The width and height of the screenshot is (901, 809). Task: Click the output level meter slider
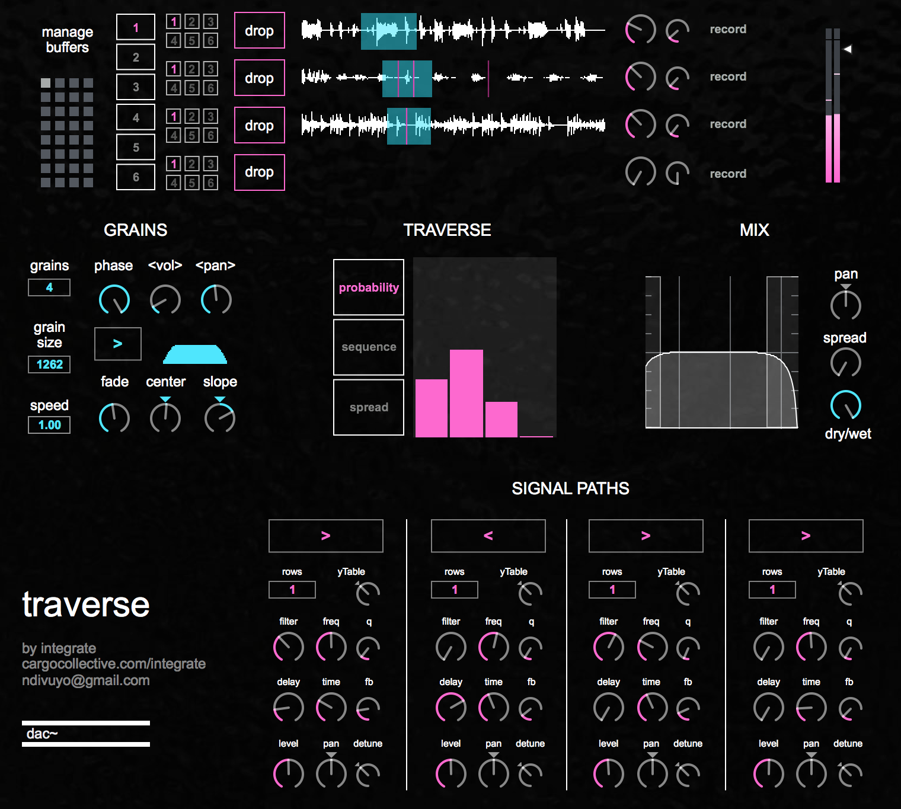833,105
